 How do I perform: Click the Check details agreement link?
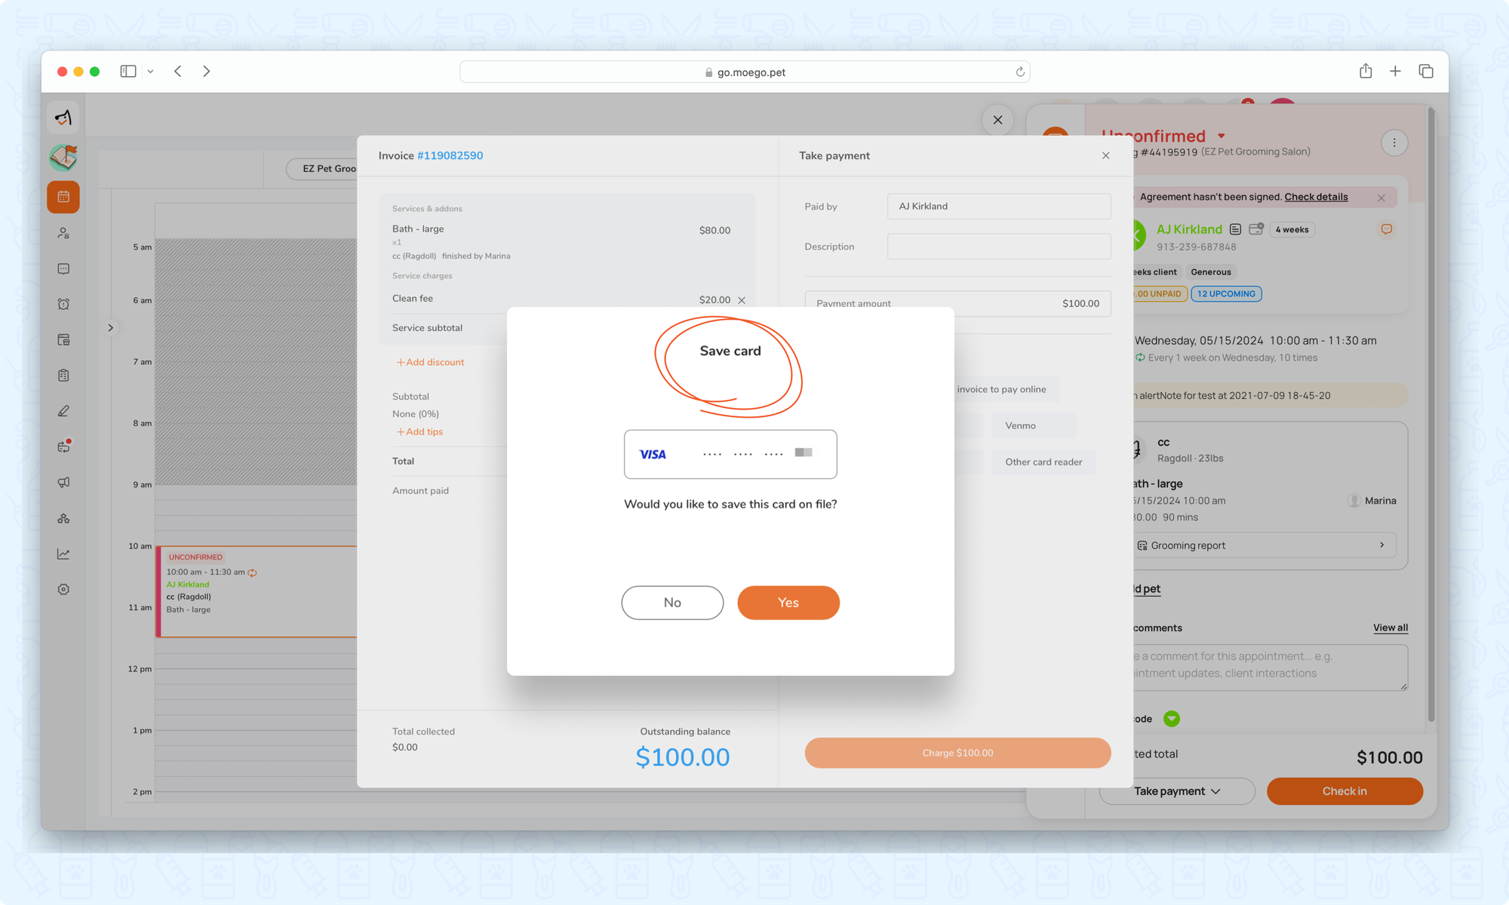point(1315,197)
